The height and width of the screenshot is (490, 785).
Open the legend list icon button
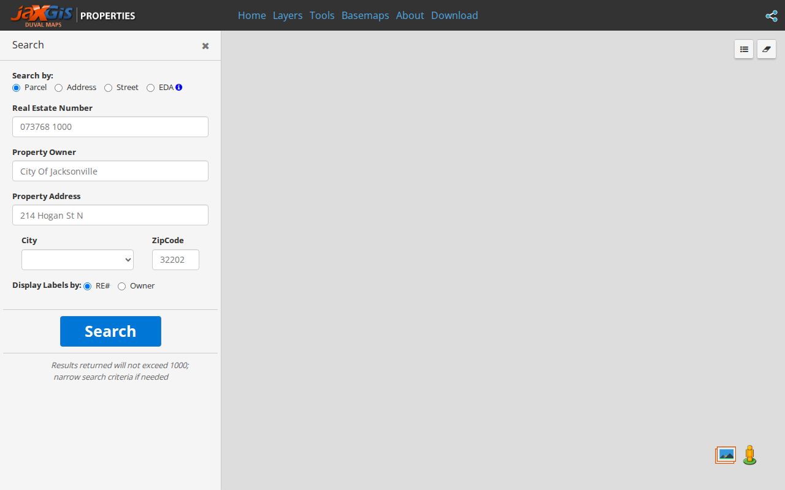744,49
